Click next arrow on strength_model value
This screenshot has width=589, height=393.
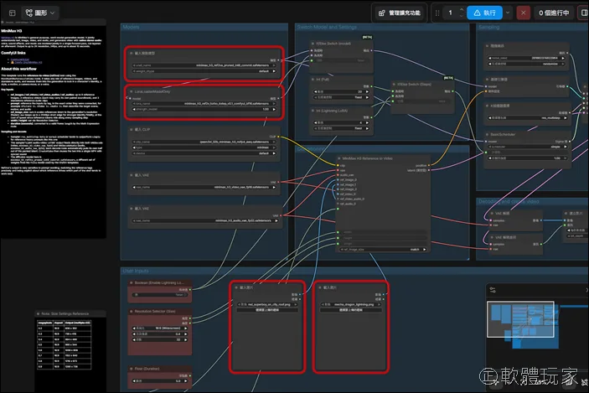(x=274, y=109)
